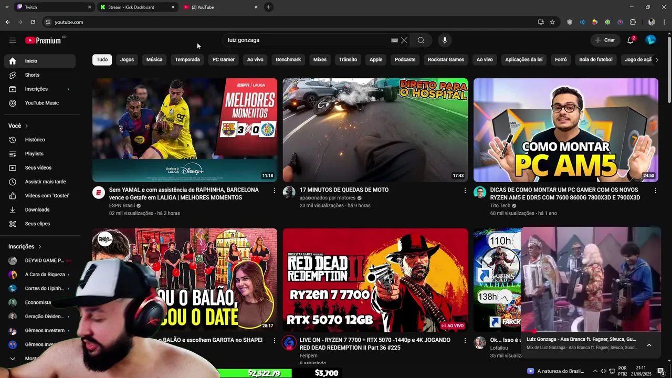
Task: Open Playlists in the sidebar
Action: [x=40, y=154]
